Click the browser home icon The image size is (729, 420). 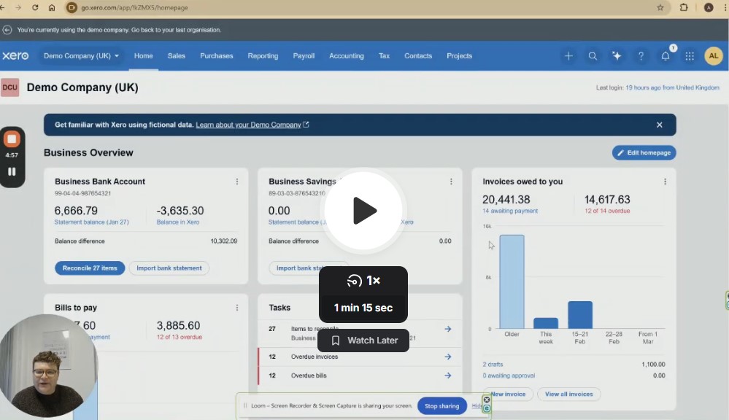click(52, 7)
